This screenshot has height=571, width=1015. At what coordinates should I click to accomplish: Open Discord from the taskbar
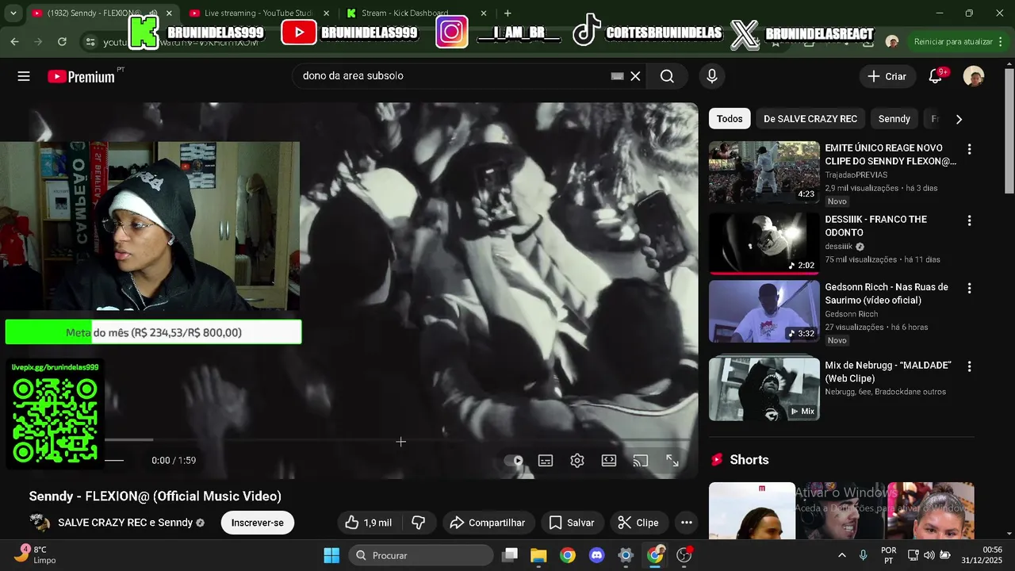point(597,555)
